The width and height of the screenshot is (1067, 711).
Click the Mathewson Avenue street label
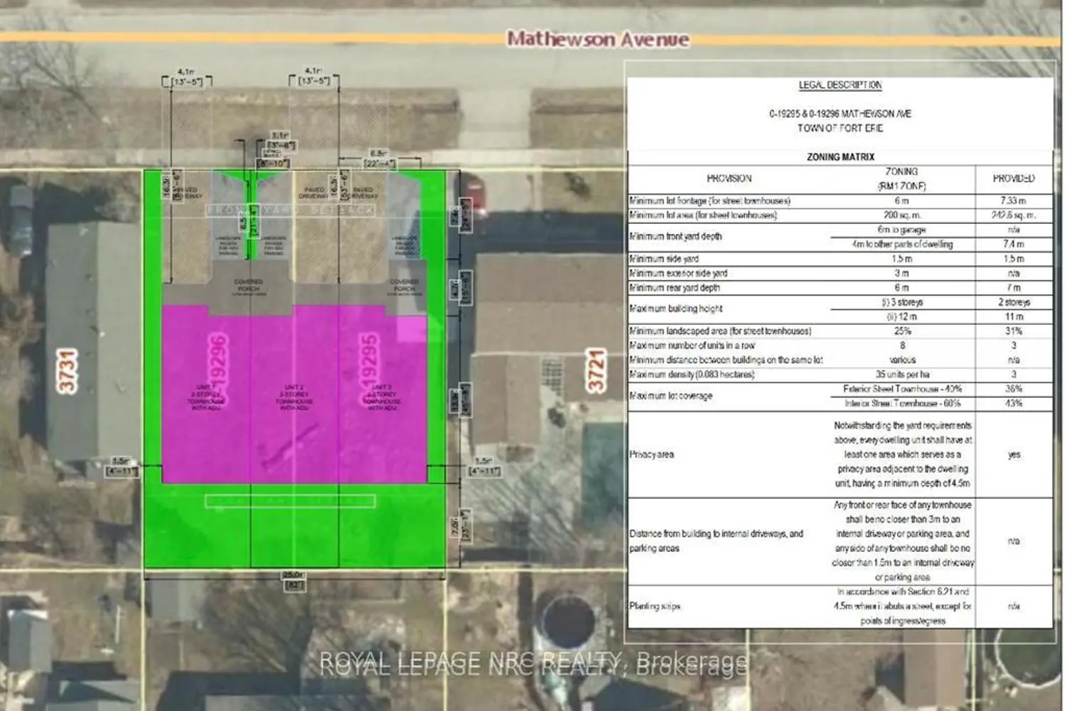[598, 39]
